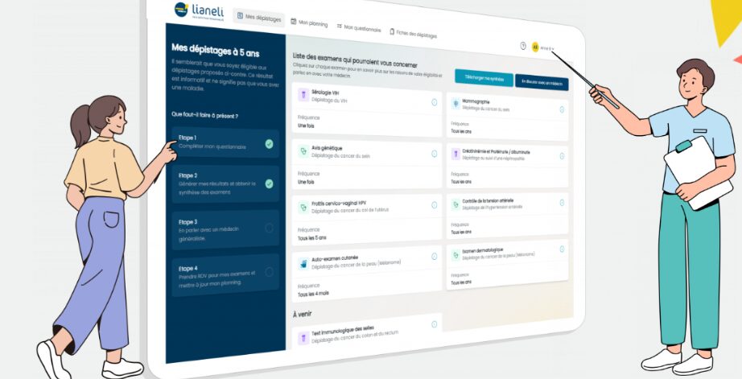Click the Avis génétique stethoscope icon

coord(303,151)
